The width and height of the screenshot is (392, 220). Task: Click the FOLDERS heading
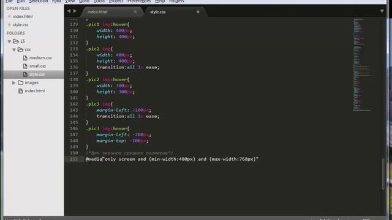coord(15,33)
